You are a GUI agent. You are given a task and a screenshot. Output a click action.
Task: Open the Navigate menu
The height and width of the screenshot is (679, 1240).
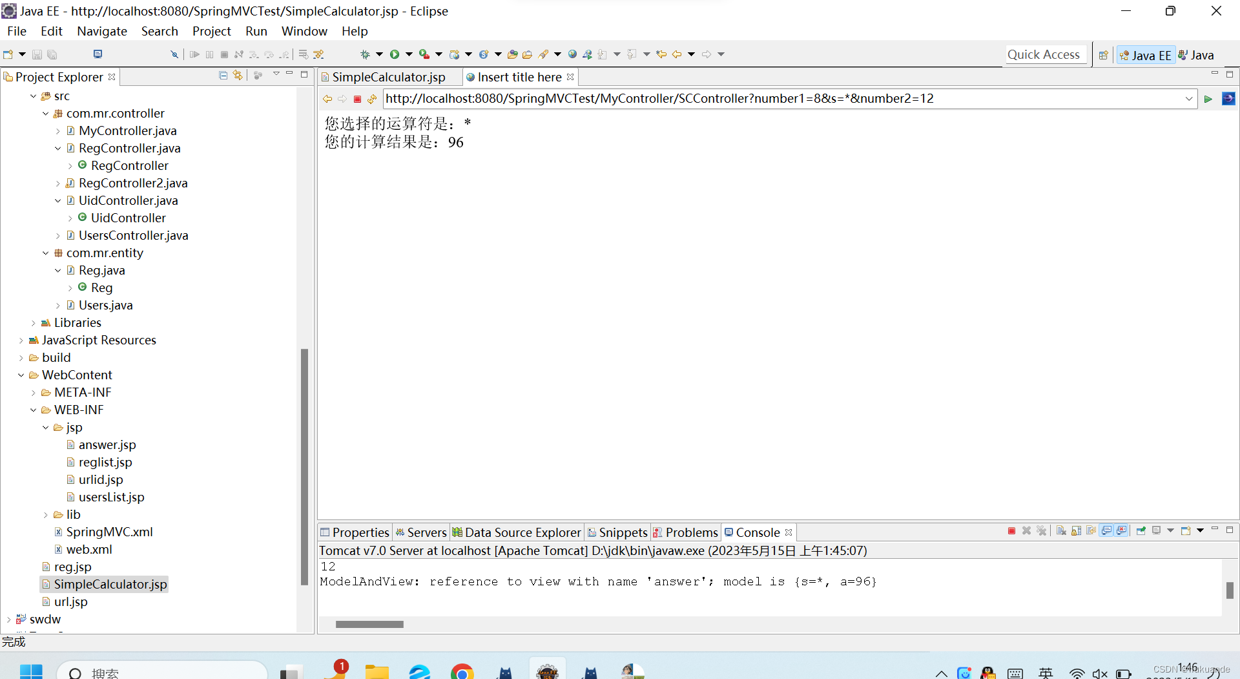click(x=102, y=31)
